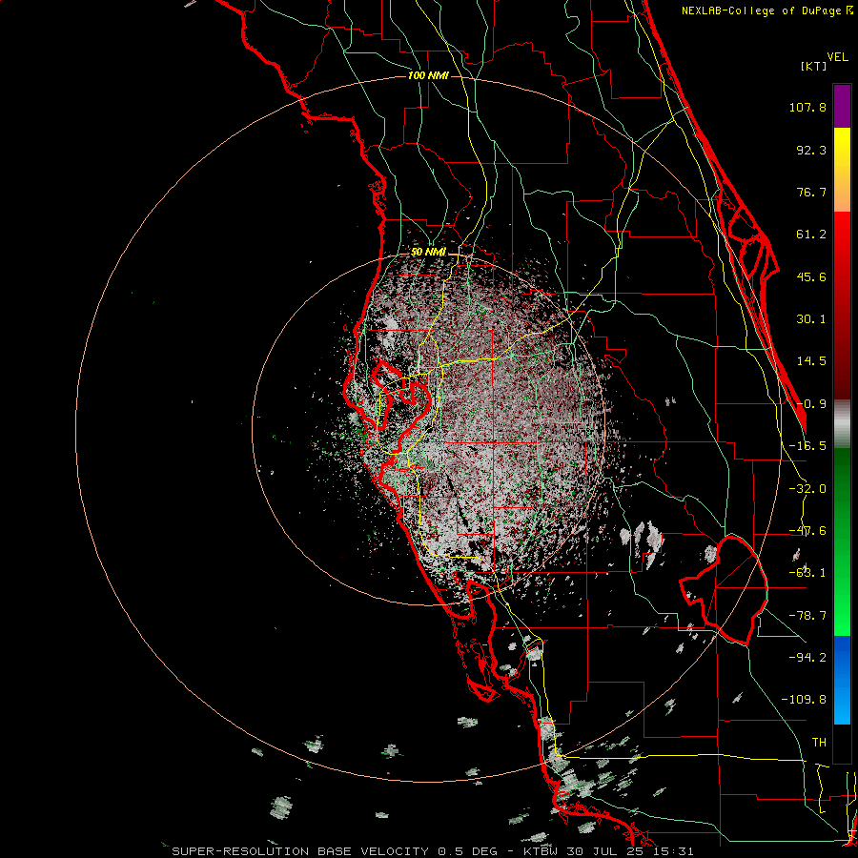Click the -94.2 velocity scale value
The width and height of the screenshot is (858, 858).
[807, 657]
